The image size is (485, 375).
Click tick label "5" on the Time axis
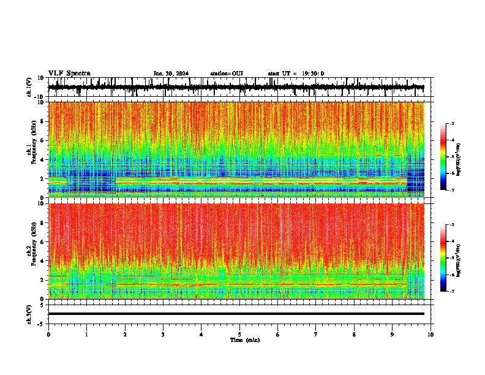pos(239,335)
